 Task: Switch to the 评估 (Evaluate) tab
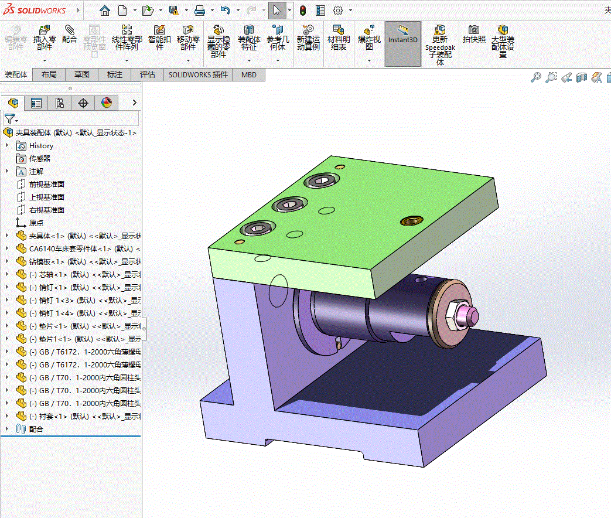tap(148, 74)
